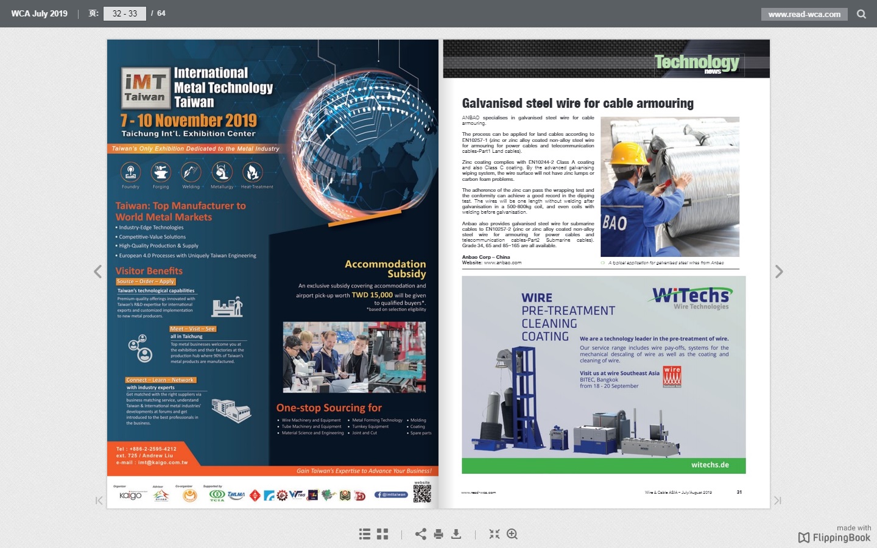Click 'Source – Order – Apply' label
Viewport: 877px width, 548px height.
[146, 282]
